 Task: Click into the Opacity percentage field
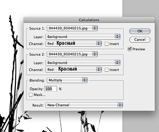click(51, 89)
